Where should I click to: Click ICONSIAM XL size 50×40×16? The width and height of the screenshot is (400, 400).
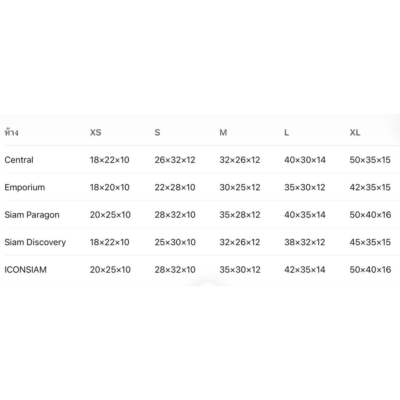click(370, 270)
